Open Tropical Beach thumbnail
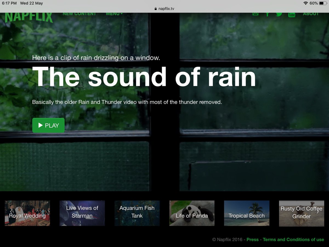The height and width of the screenshot is (247, 329). (x=246, y=213)
